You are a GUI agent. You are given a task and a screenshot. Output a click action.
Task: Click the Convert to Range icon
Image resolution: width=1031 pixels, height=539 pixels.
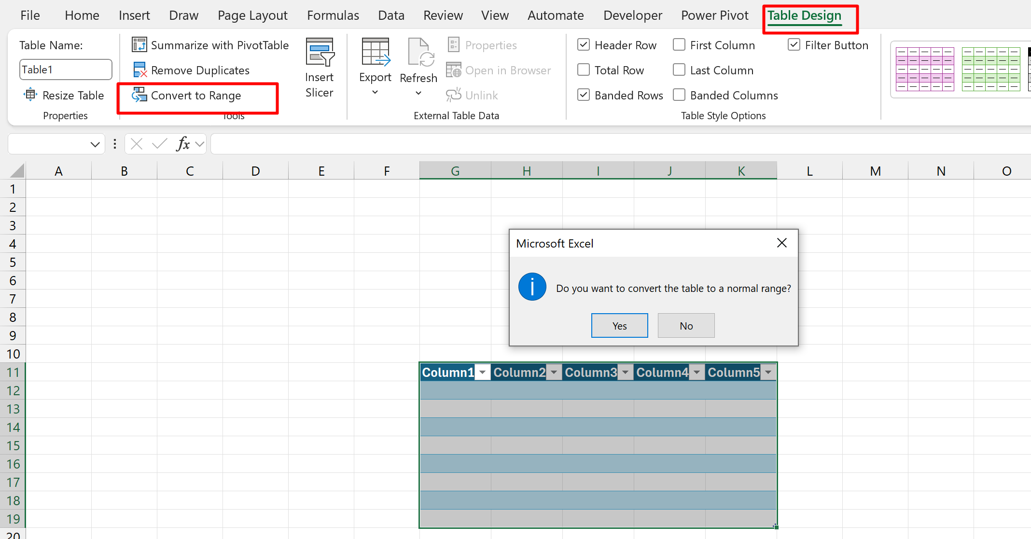click(139, 95)
